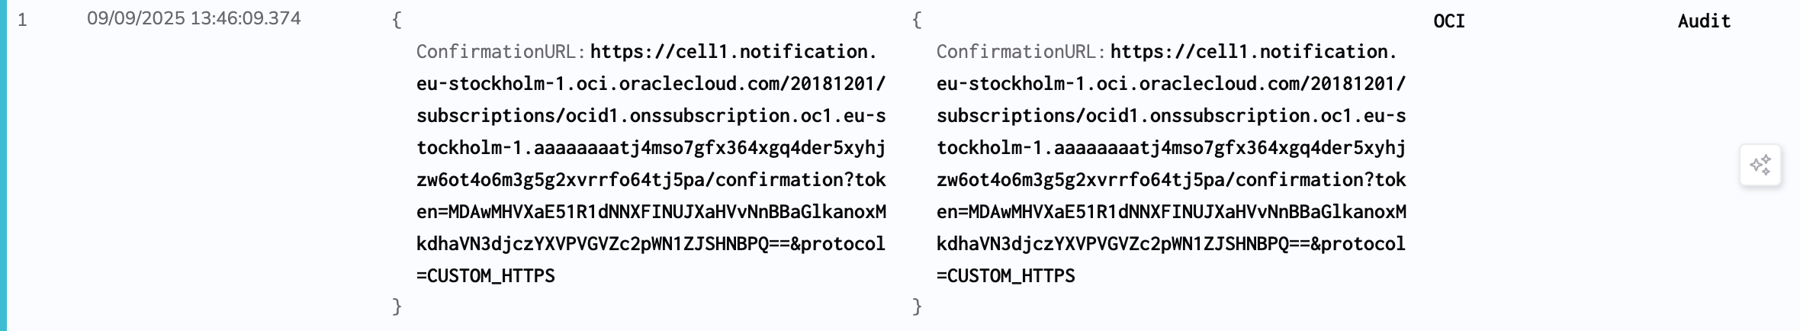Click the second JSON block's closing brace
1800x331 pixels.
[x=917, y=307]
